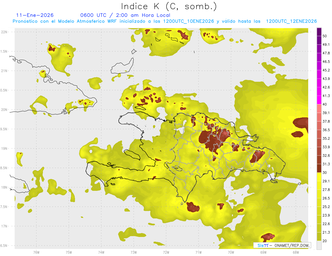Click the "49.1" color scale value
The height and width of the screenshot is (256, 332).
326,44
